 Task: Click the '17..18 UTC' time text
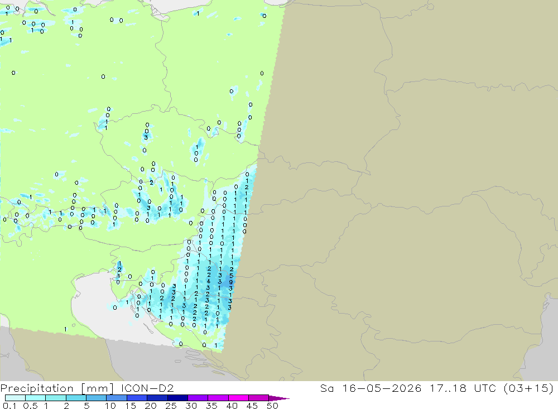(463, 388)
